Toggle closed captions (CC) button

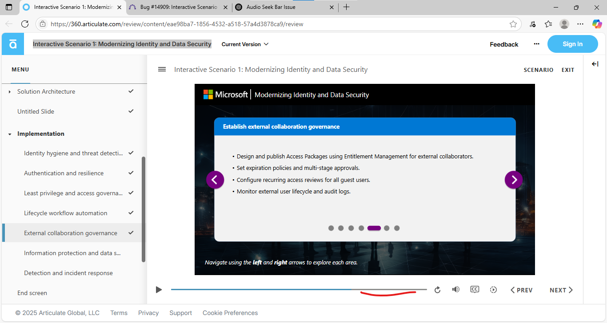[x=475, y=289]
